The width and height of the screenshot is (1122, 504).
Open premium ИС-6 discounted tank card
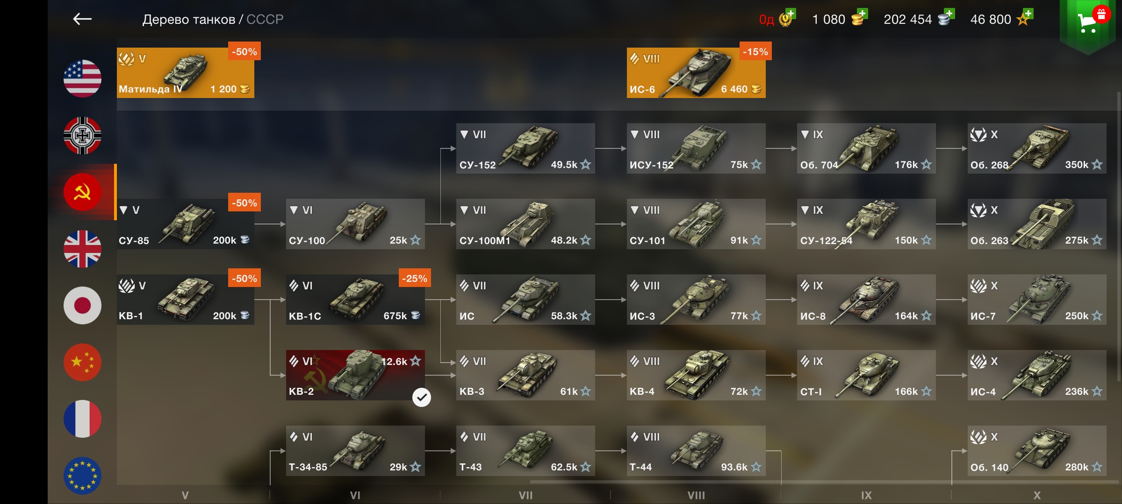pos(696,73)
